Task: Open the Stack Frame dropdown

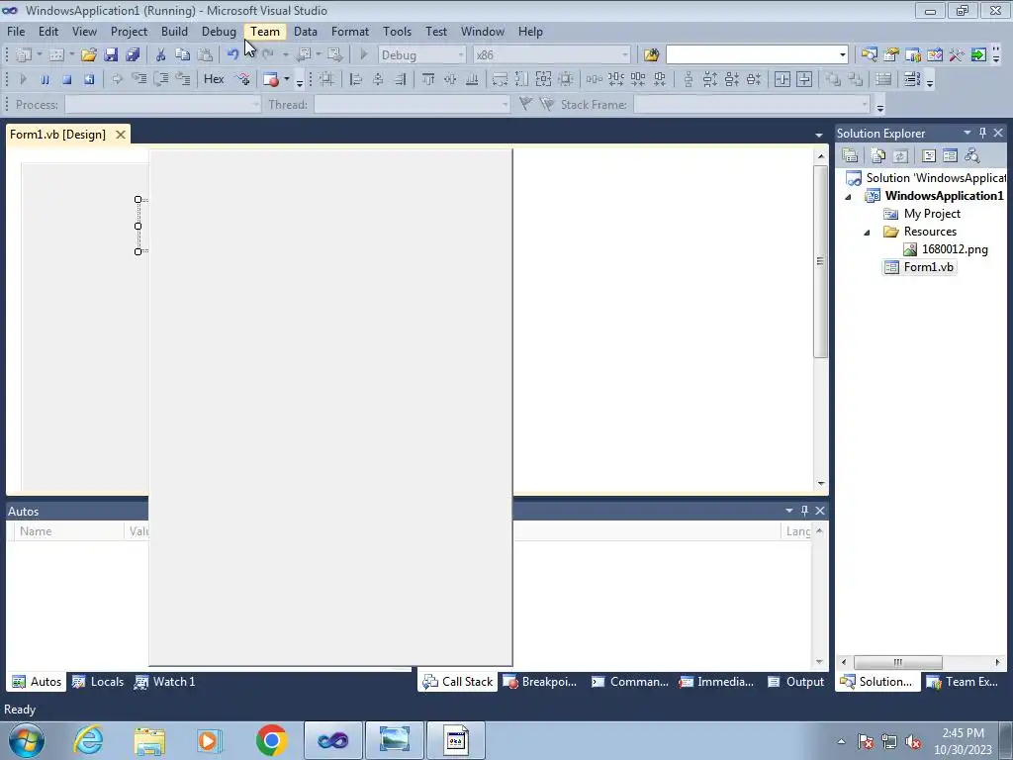Action: 864,105
